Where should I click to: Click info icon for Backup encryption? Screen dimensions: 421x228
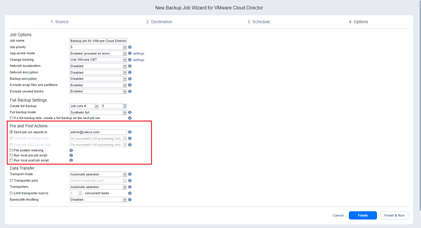(x=130, y=79)
